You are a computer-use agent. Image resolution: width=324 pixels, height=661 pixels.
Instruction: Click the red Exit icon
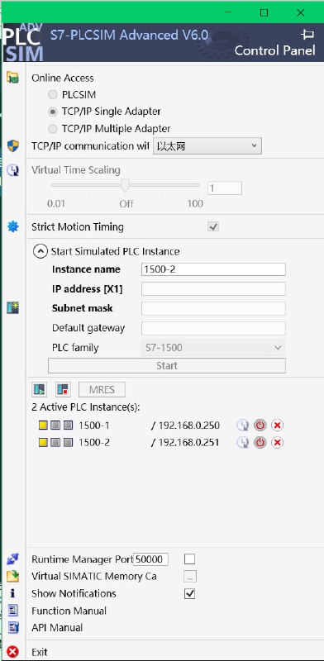click(13, 652)
